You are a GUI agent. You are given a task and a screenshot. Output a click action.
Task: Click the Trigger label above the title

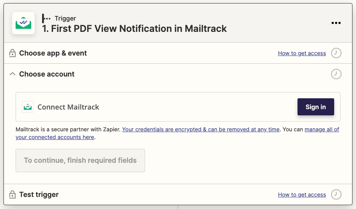pyautogui.click(x=65, y=18)
